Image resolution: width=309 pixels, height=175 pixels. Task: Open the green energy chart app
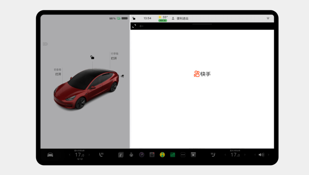pos(172,155)
